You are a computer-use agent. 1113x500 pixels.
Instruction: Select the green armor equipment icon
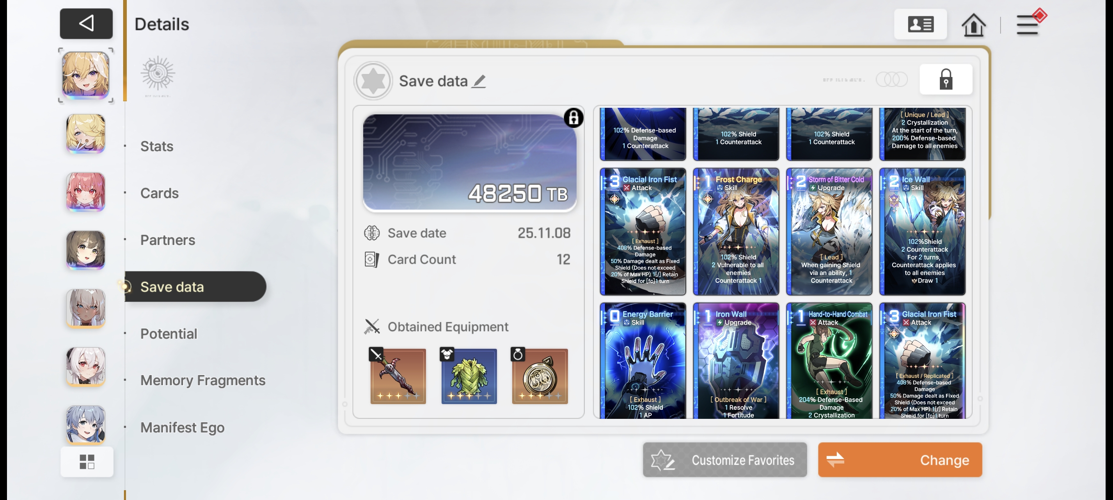(469, 376)
